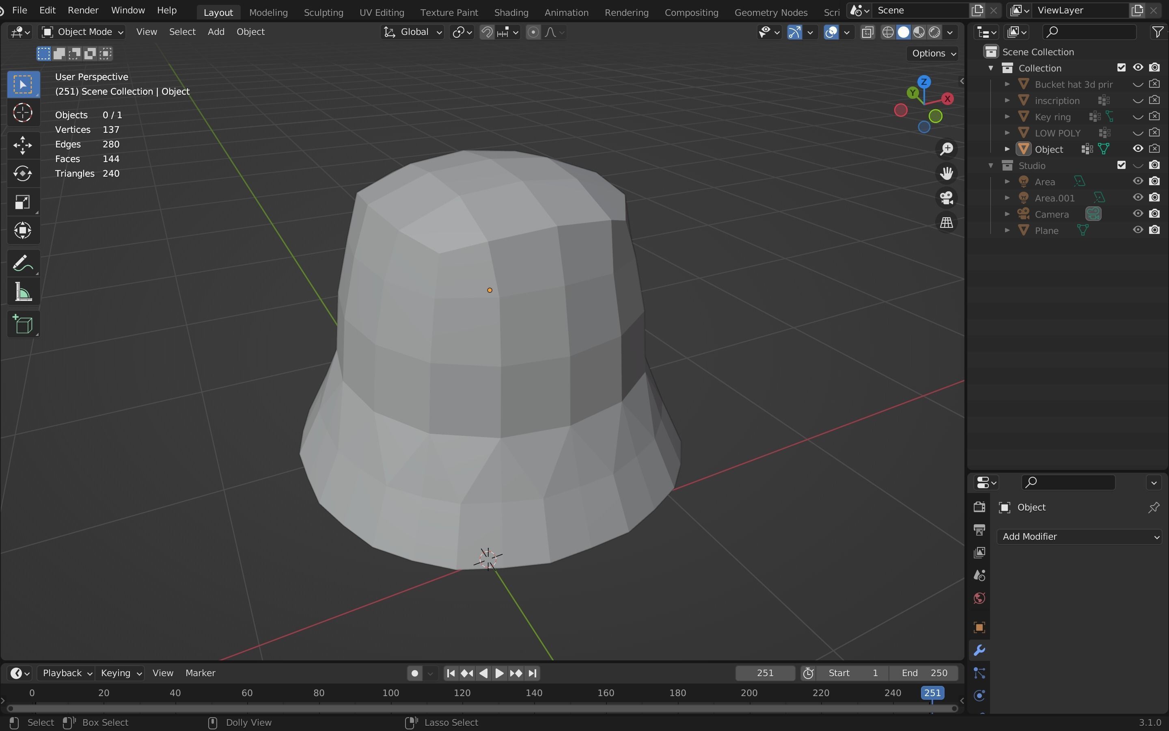This screenshot has width=1169, height=731.
Task: Open Scene properties tab icon
Action: pos(979,575)
